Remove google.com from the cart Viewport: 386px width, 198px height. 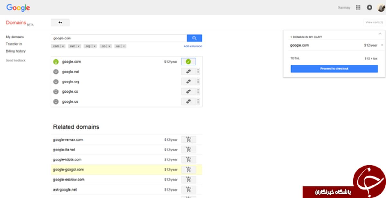click(382, 45)
